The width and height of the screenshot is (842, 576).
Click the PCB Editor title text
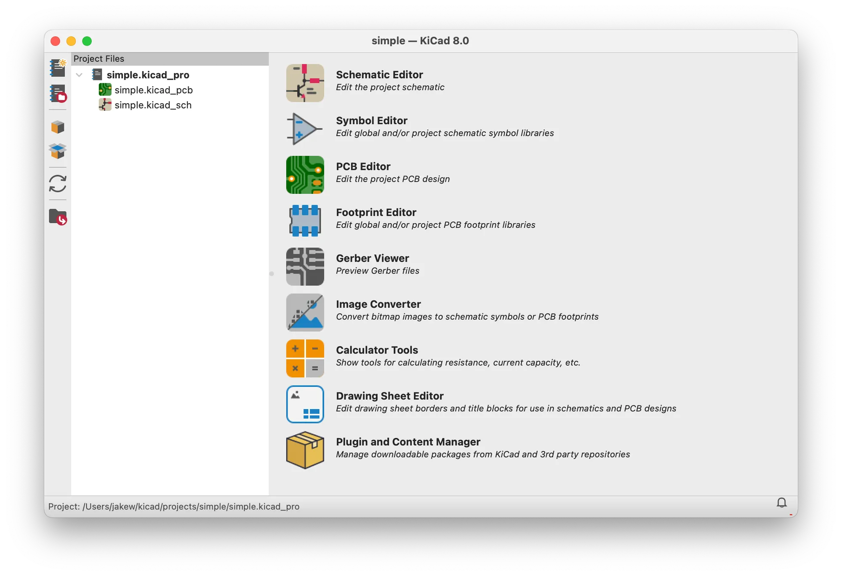[x=363, y=166]
